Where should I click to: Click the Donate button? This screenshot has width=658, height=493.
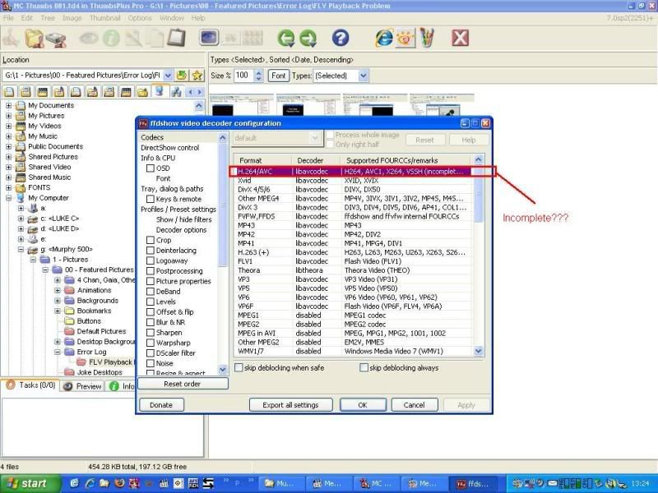(x=161, y=405)
